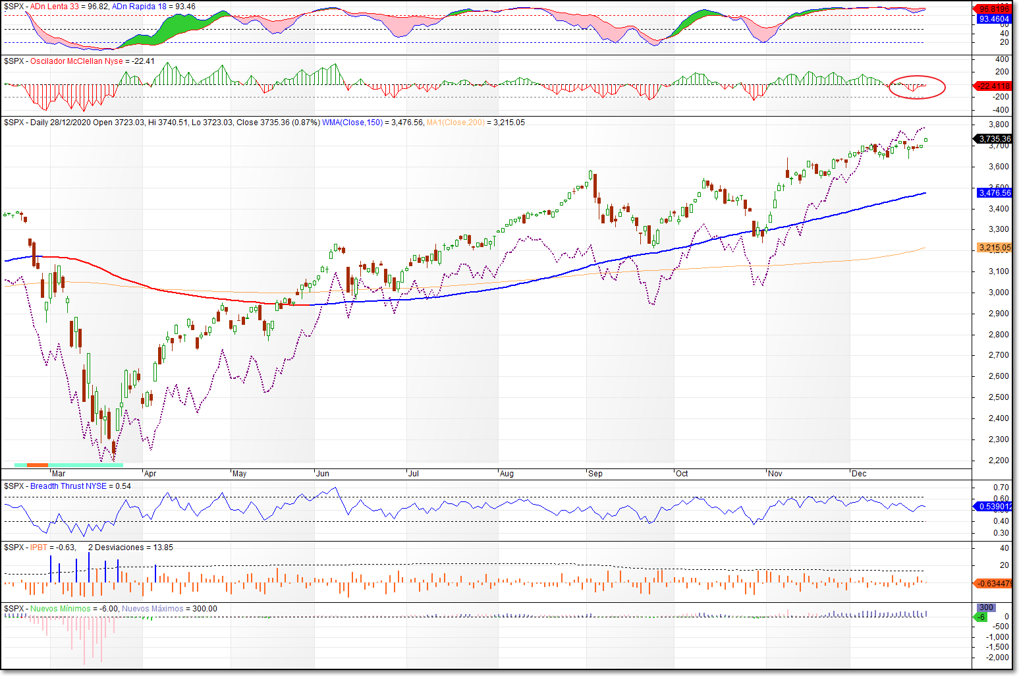Select the blue 93.4604 ADn Rapida tag
Viewport: 1019px width, 676px height.
(x=994, y=19)
